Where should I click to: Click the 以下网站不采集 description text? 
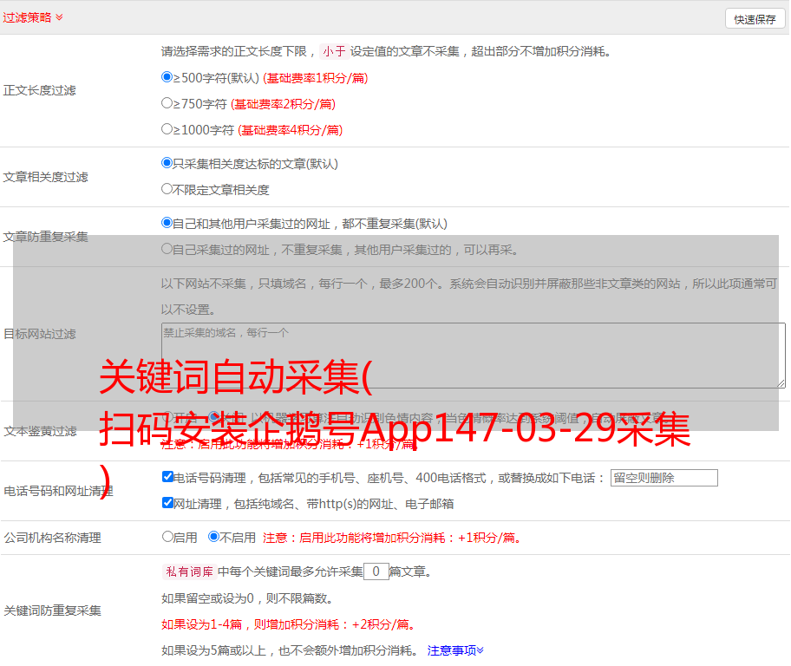469,297
